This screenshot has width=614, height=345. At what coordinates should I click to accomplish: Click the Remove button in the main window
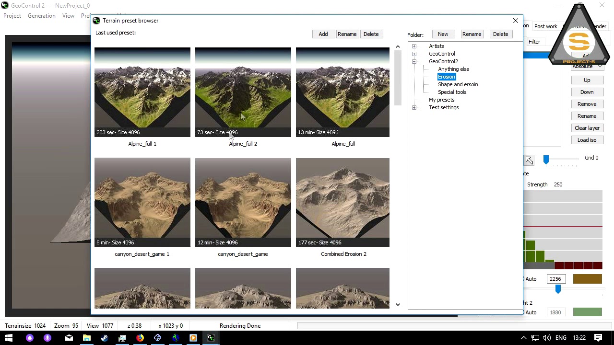click(x=587, y=104)
